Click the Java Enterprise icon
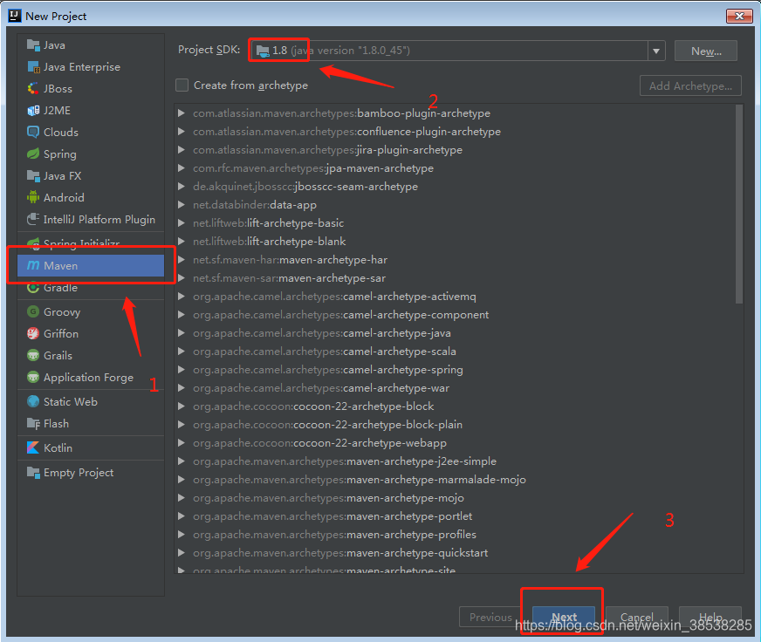 tap(33, 67)
